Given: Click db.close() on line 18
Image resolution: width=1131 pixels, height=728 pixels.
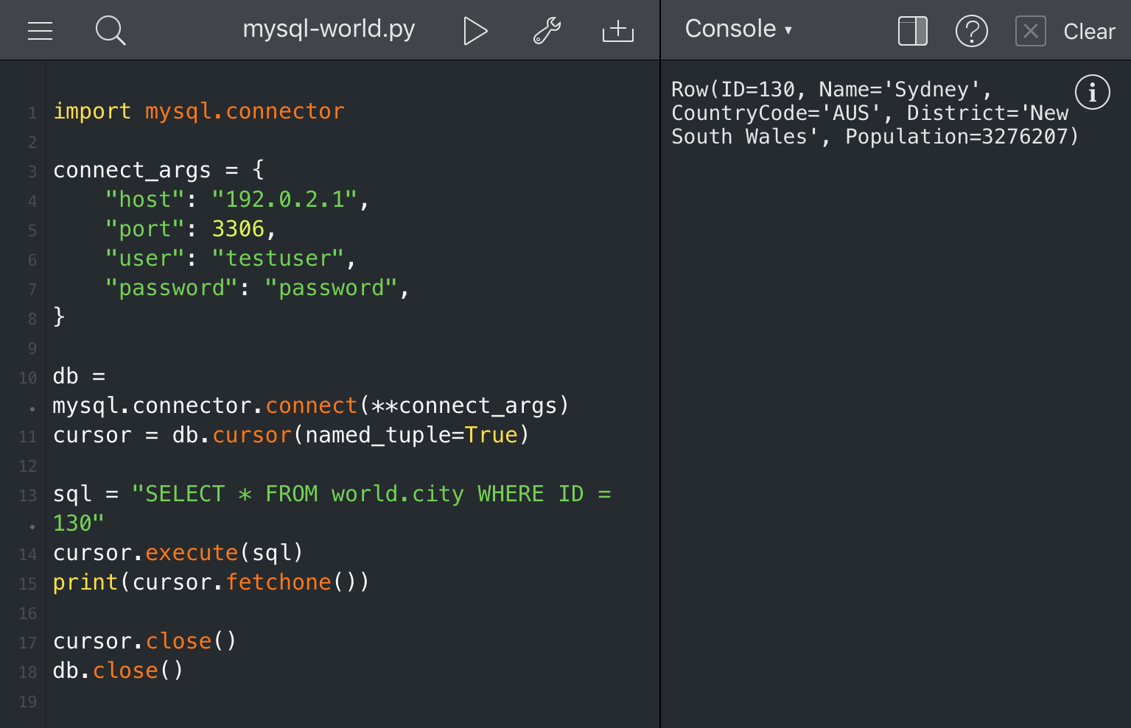Looking at the screenshot, I should coord(116,670).
